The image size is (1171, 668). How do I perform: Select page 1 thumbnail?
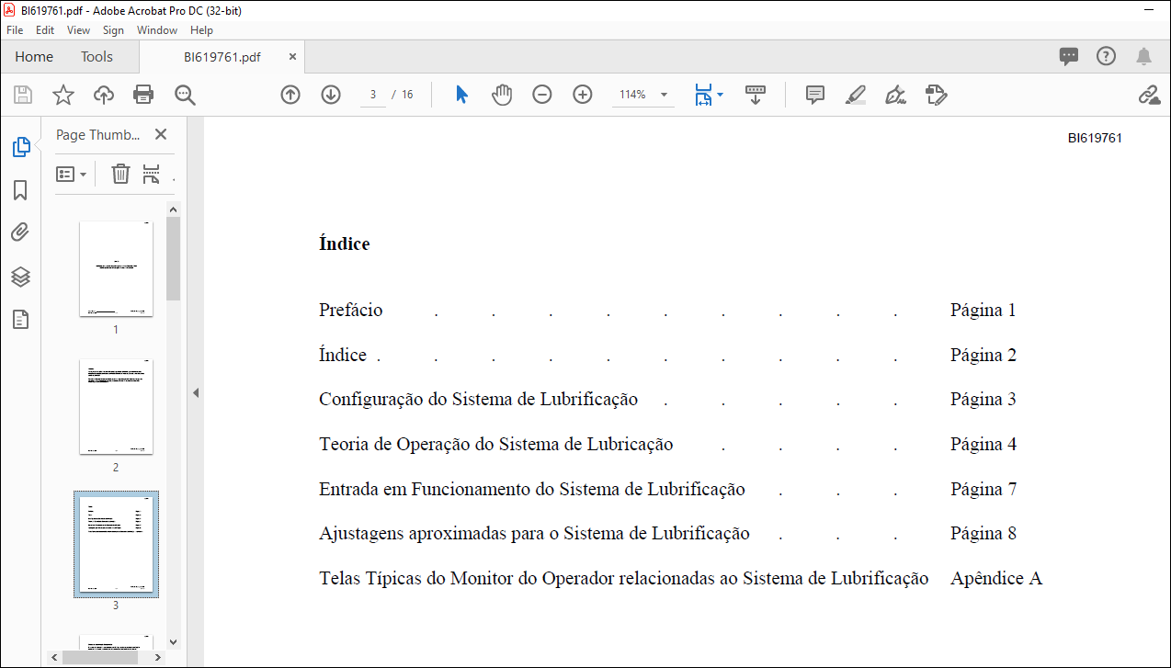116,268
